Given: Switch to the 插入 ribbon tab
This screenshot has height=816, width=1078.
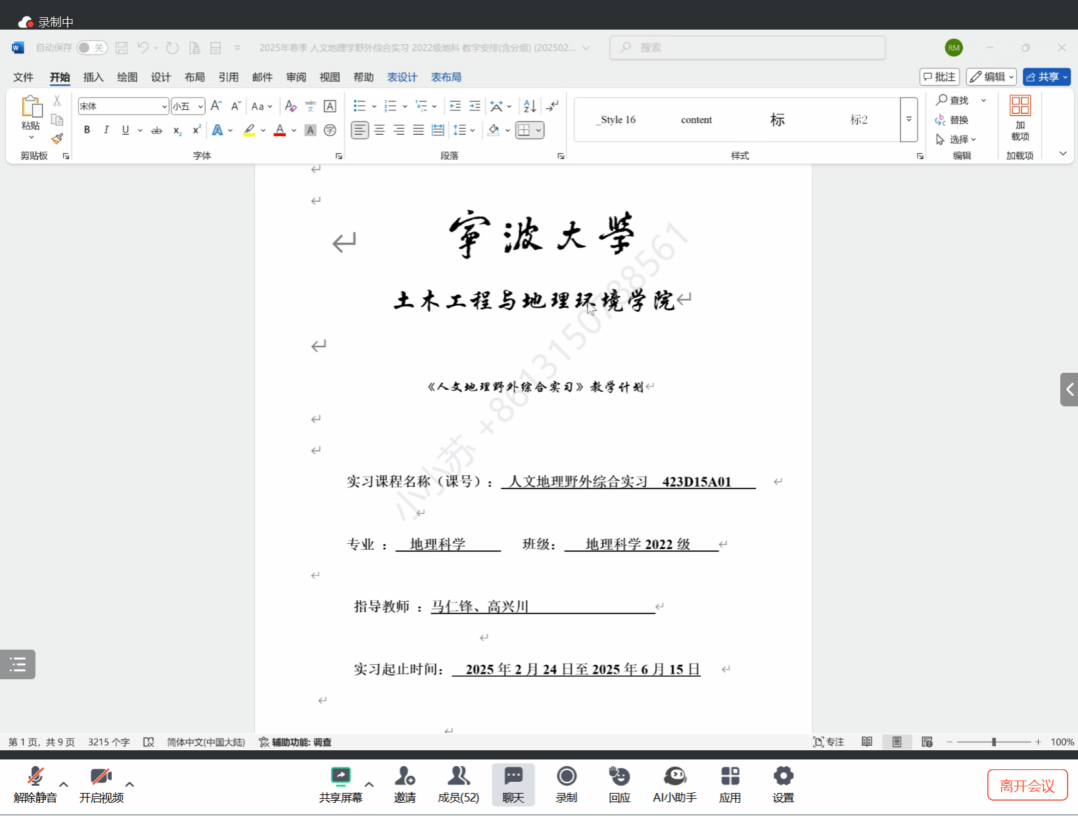Looking at the screenshot, I should [93, 77].
